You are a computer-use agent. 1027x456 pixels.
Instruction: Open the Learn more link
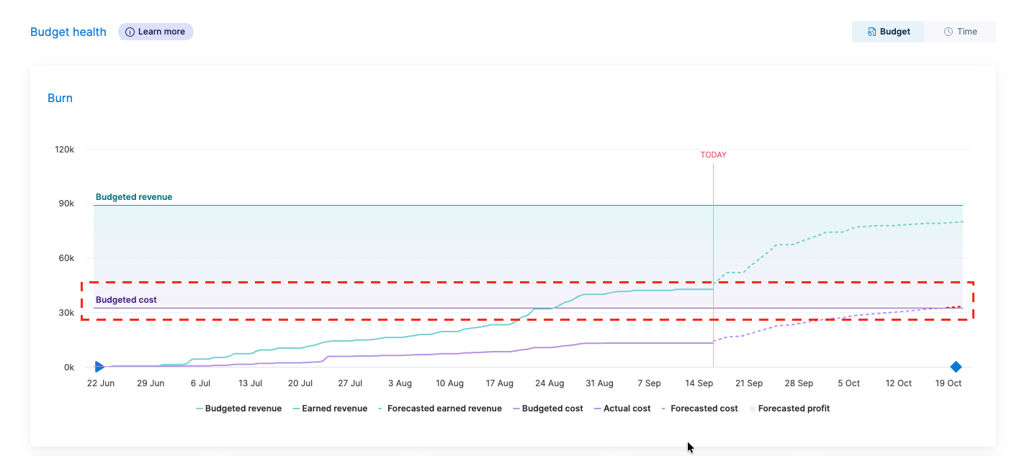[x=156, y=32]
